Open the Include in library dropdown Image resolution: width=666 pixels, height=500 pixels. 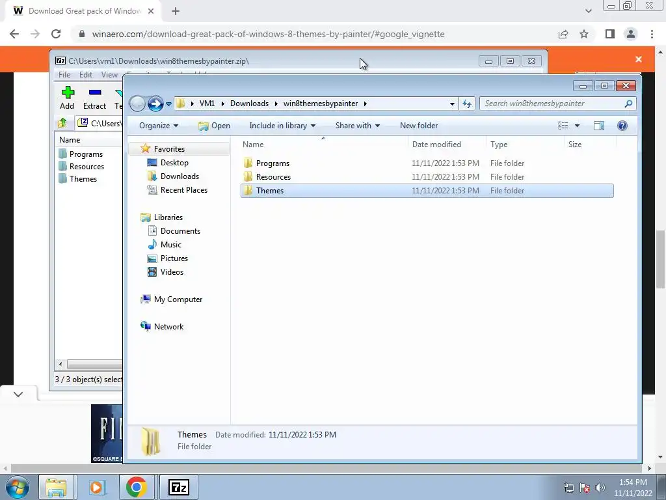[282, 126]
